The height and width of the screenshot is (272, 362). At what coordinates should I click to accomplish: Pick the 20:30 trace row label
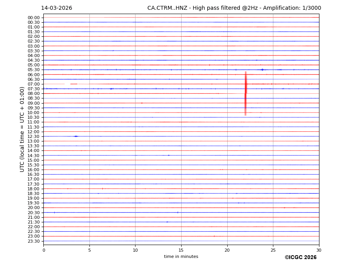click(34, 213)
